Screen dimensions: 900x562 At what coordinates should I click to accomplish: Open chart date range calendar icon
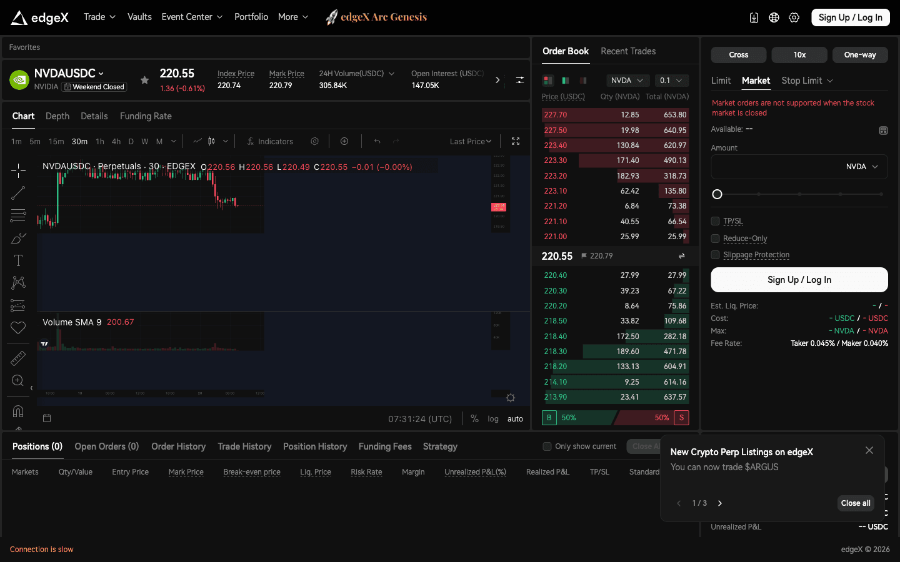(47, 418)
